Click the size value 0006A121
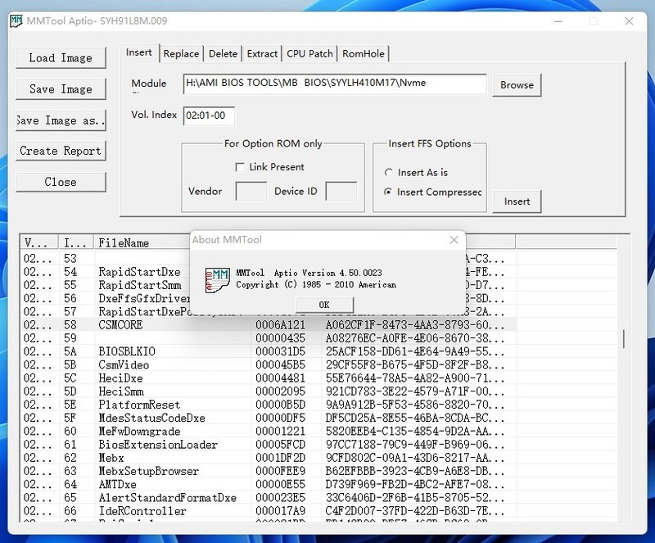Viewport: 655px width, 543px height. (x=280, y=325)
